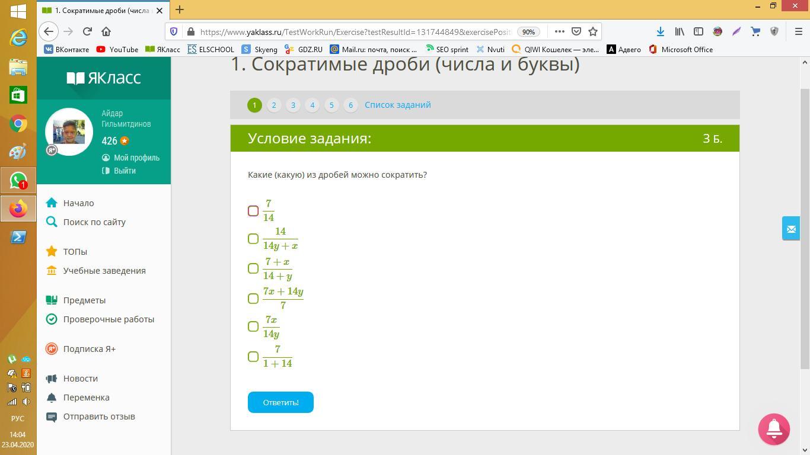Image resolution: width=810 pixels, height=455 pixels.
Task: Open the ВКонтакте bookmark
Action: [66, 49]
